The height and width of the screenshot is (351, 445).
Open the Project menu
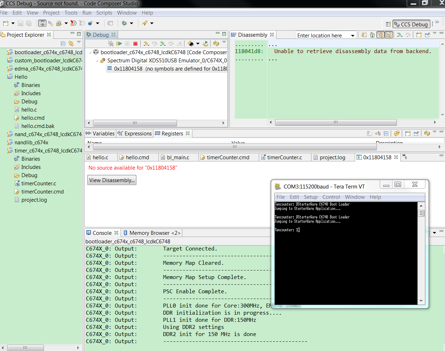tap(51, 13)
